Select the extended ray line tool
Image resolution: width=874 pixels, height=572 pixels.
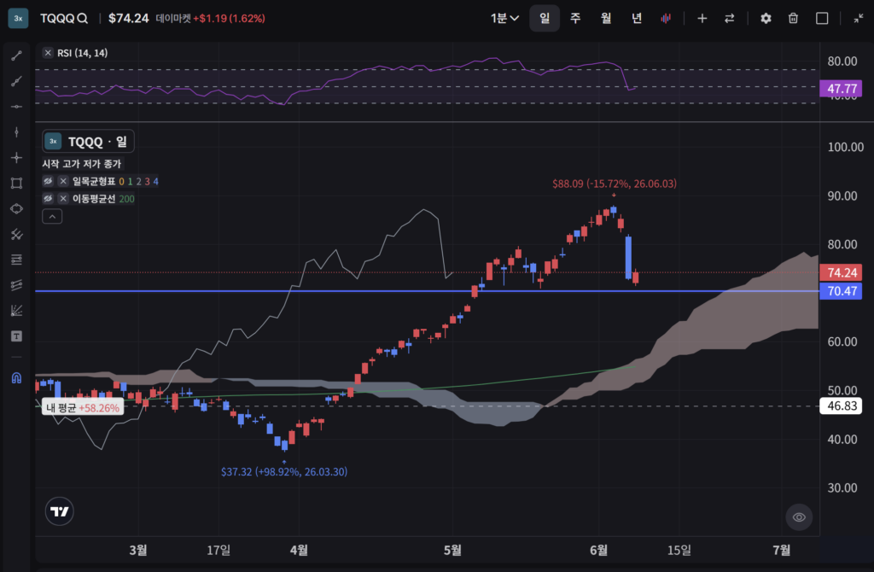(x=17, y=81)
